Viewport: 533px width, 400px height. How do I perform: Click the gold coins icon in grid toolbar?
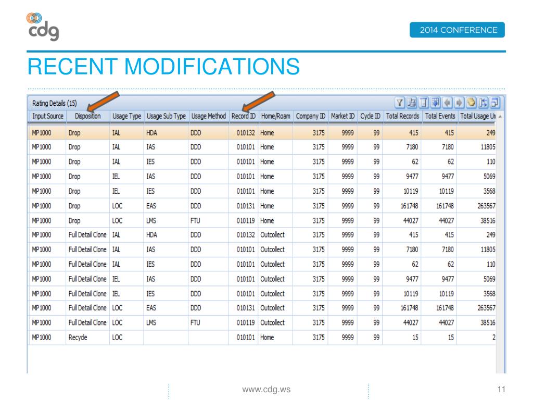471,103
